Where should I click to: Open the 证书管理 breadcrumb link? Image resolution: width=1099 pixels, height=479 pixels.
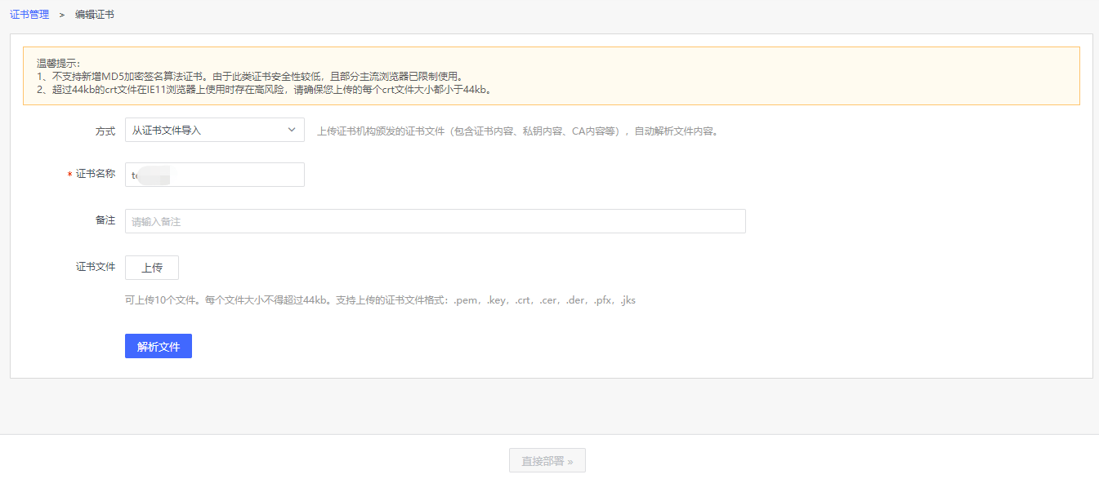pos(29,15)
